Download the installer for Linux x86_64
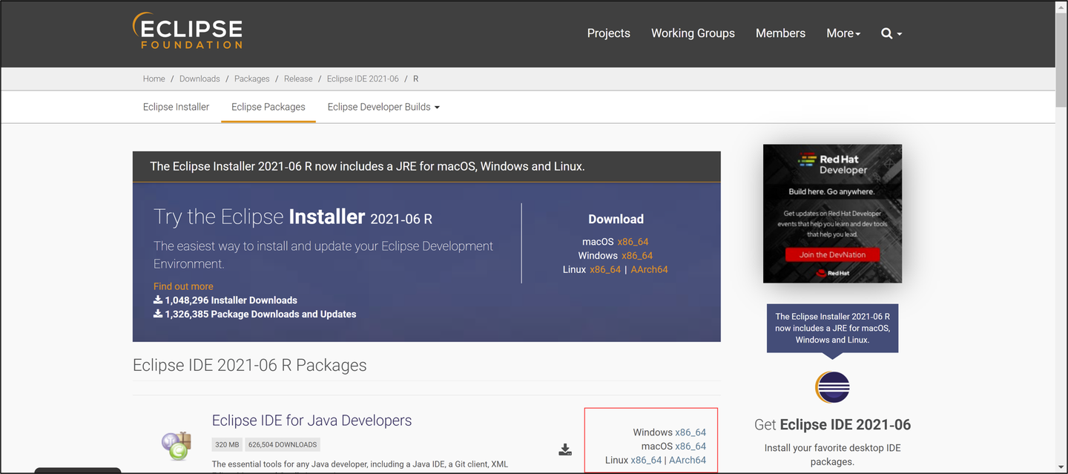The width and height of the screenshot is (1068, 474). [x=605, y=270]
